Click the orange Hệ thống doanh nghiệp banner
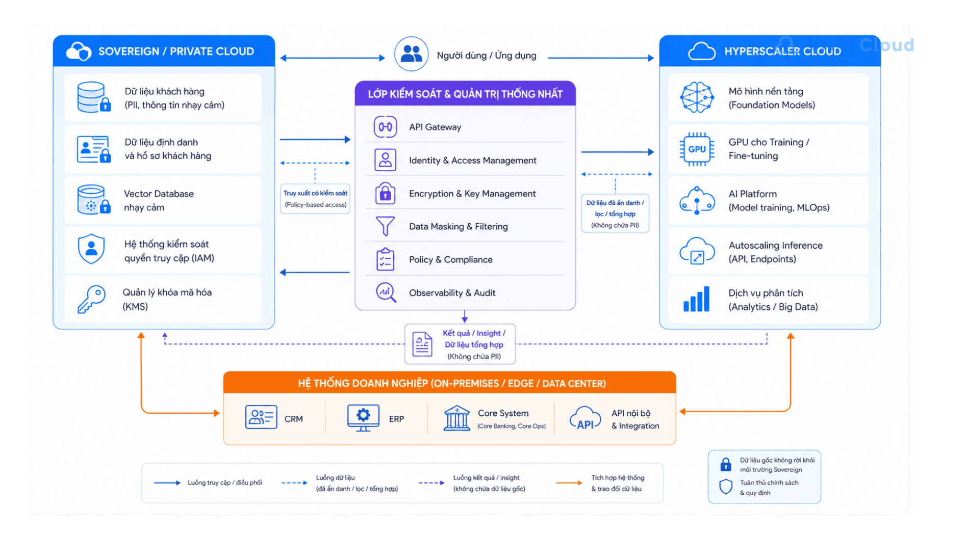967x535 pixels. point(450,383)
